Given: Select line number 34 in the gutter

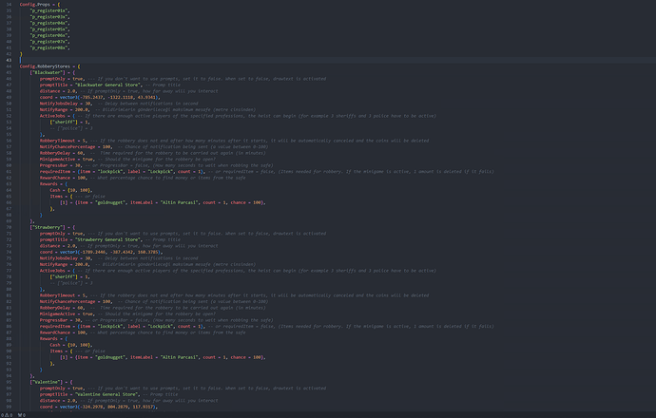Looking at the screenshot, I should coord(9,5).
